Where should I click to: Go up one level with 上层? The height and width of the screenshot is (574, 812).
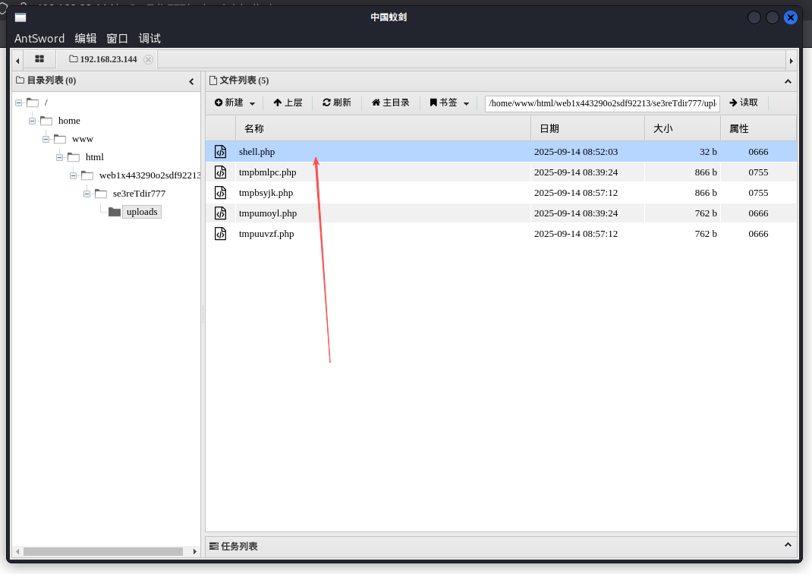pyautogui.click(x=288, y=102)
